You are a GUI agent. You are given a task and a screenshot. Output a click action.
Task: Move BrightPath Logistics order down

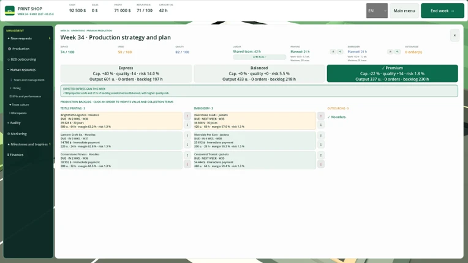[187, 125]
